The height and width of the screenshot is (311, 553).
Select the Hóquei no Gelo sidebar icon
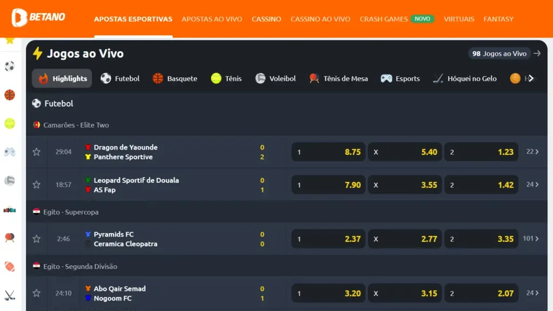pyautogui.click(x=9, y=295)
